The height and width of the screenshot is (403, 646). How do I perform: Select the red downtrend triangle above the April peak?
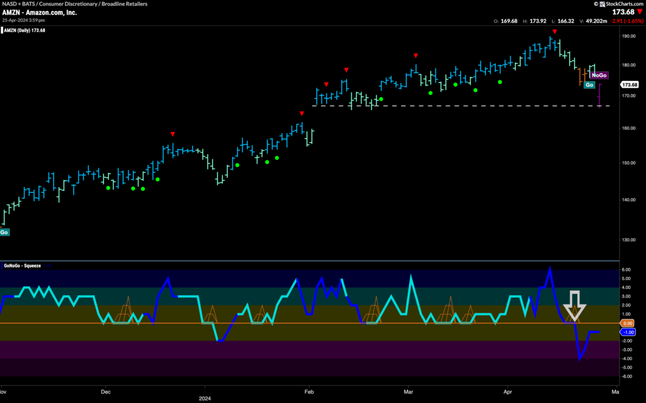pos(555,32)
